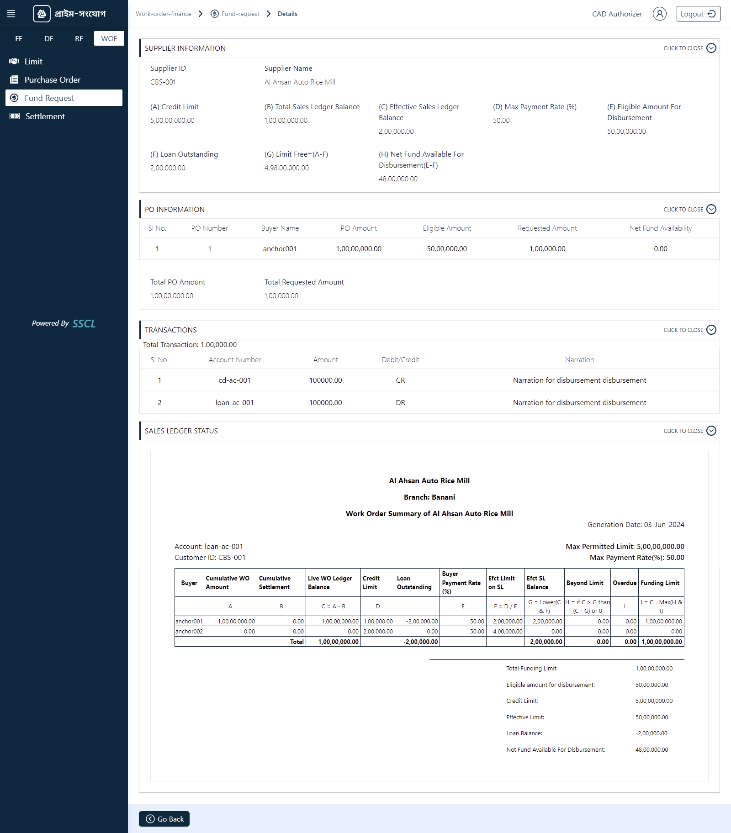The height and width of the screenshot is (833, 731).
Task: Open the Limit menu item
Action: point(64,61)
